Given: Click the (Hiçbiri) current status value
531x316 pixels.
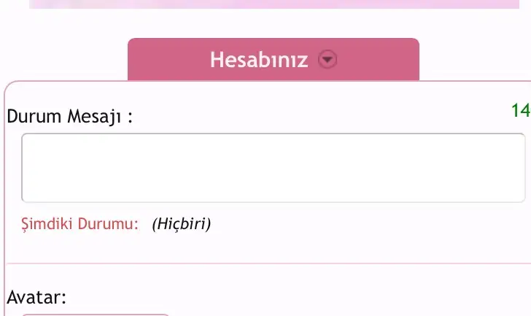Looking at the screenshot, I should tap(182, 224).
